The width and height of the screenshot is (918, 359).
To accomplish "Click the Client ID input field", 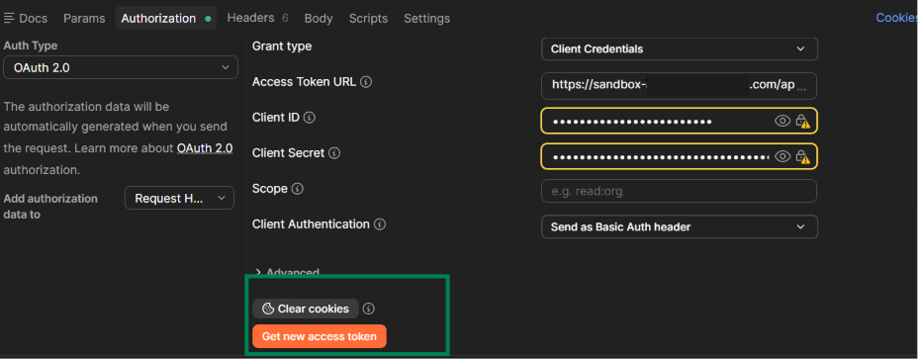I will tap(680, 122).
